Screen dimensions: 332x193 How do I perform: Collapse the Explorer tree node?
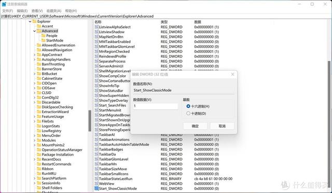click(x=30, y=21)
